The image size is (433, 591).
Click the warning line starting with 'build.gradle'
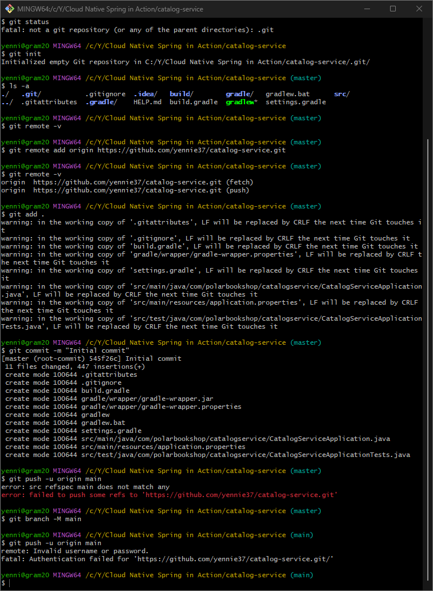210,246
